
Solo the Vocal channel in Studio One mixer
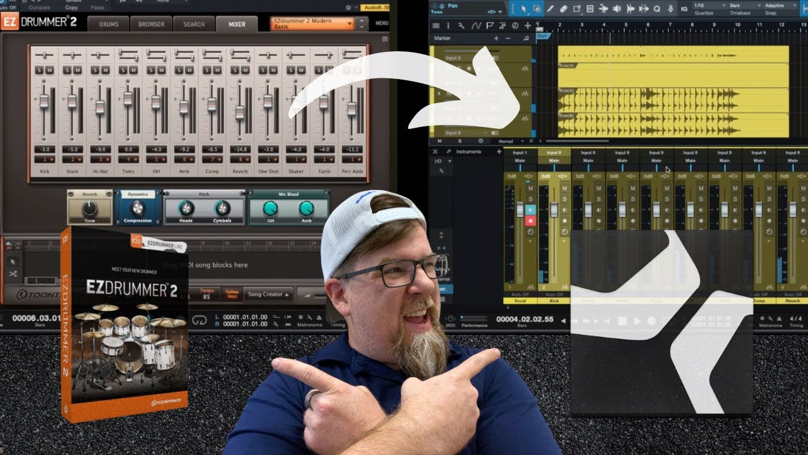[530, 199]
